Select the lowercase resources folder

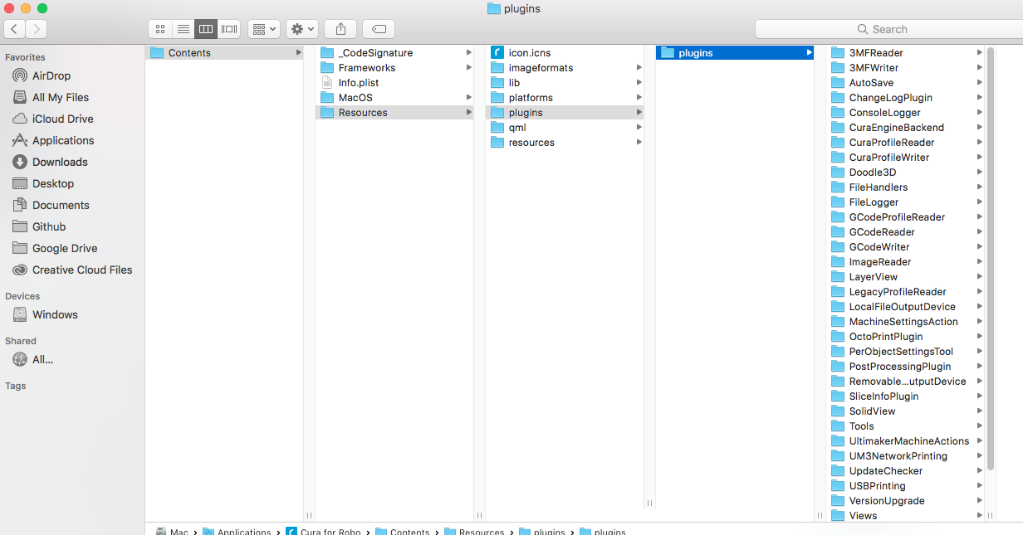point(565,142)
